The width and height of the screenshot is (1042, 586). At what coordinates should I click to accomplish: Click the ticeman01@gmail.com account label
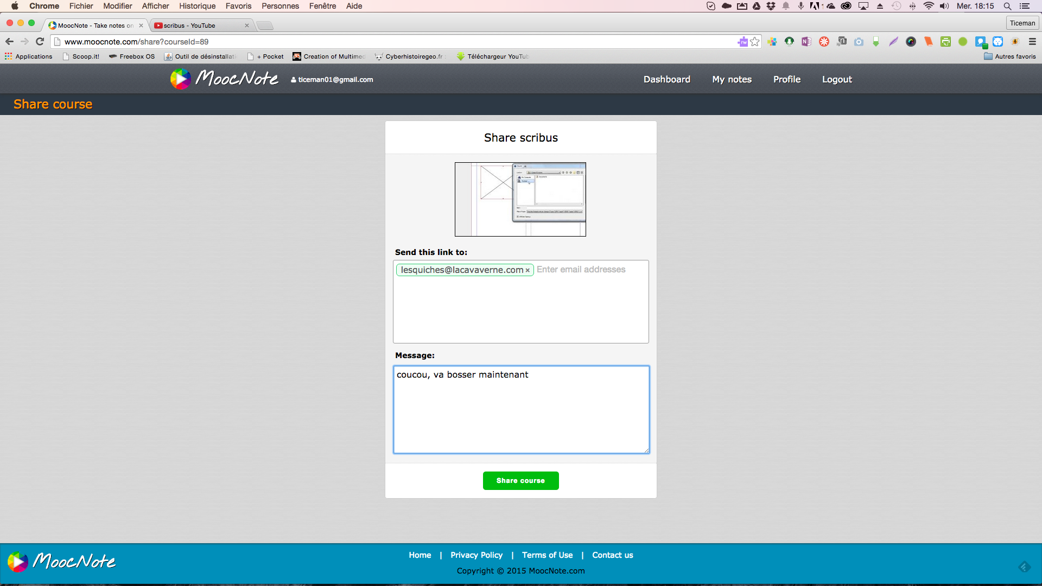point(332,79)
